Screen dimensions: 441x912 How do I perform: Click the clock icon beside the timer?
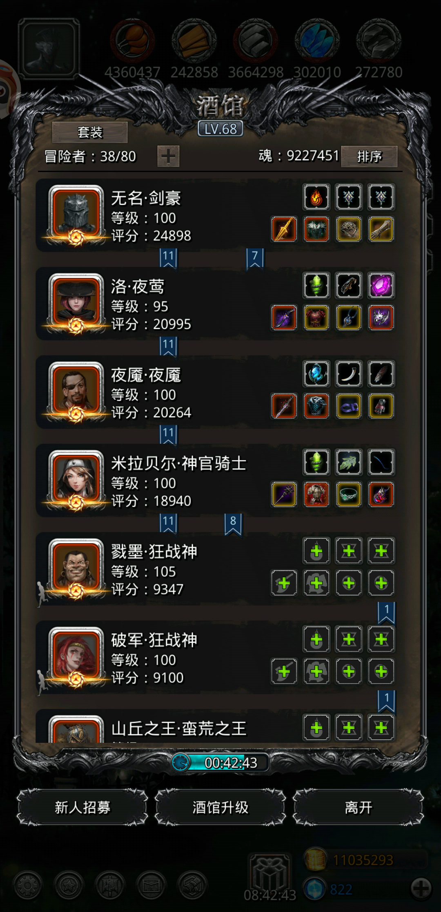click(x=180, y=762)
